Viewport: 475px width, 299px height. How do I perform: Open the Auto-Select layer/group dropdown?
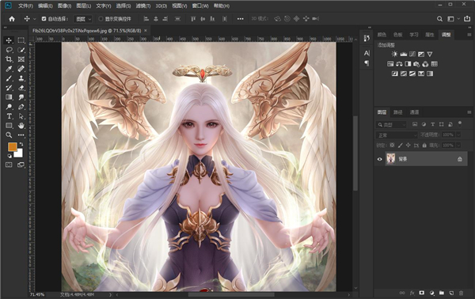point(83,19)
